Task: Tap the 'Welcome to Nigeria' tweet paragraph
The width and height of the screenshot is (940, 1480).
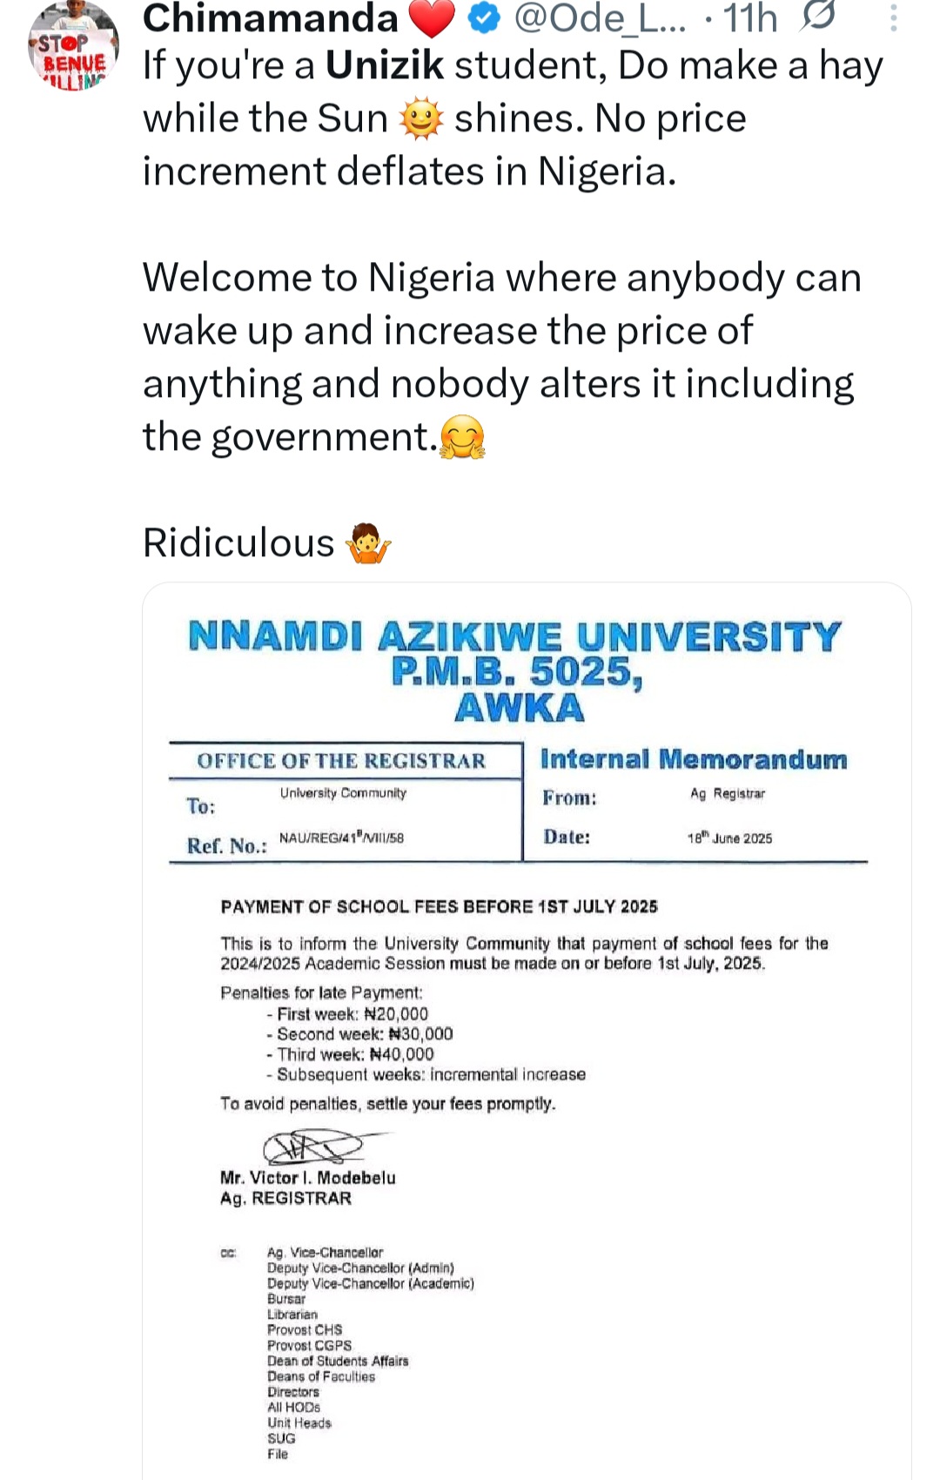Action: (501, 357)
